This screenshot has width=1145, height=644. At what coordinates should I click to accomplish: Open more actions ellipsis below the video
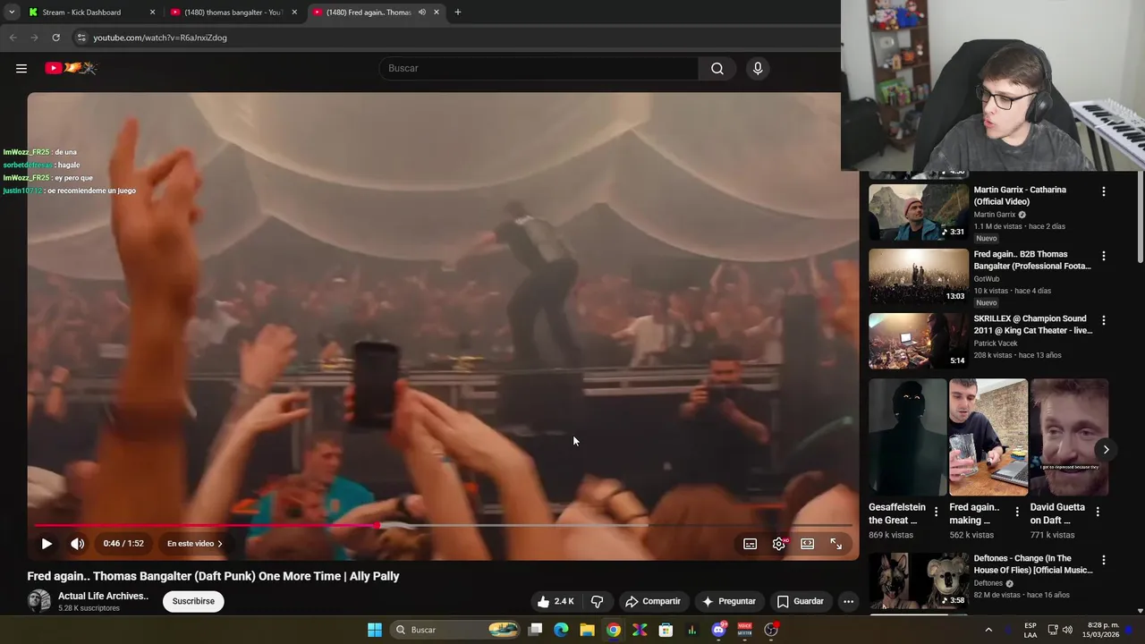click(848, 601)
